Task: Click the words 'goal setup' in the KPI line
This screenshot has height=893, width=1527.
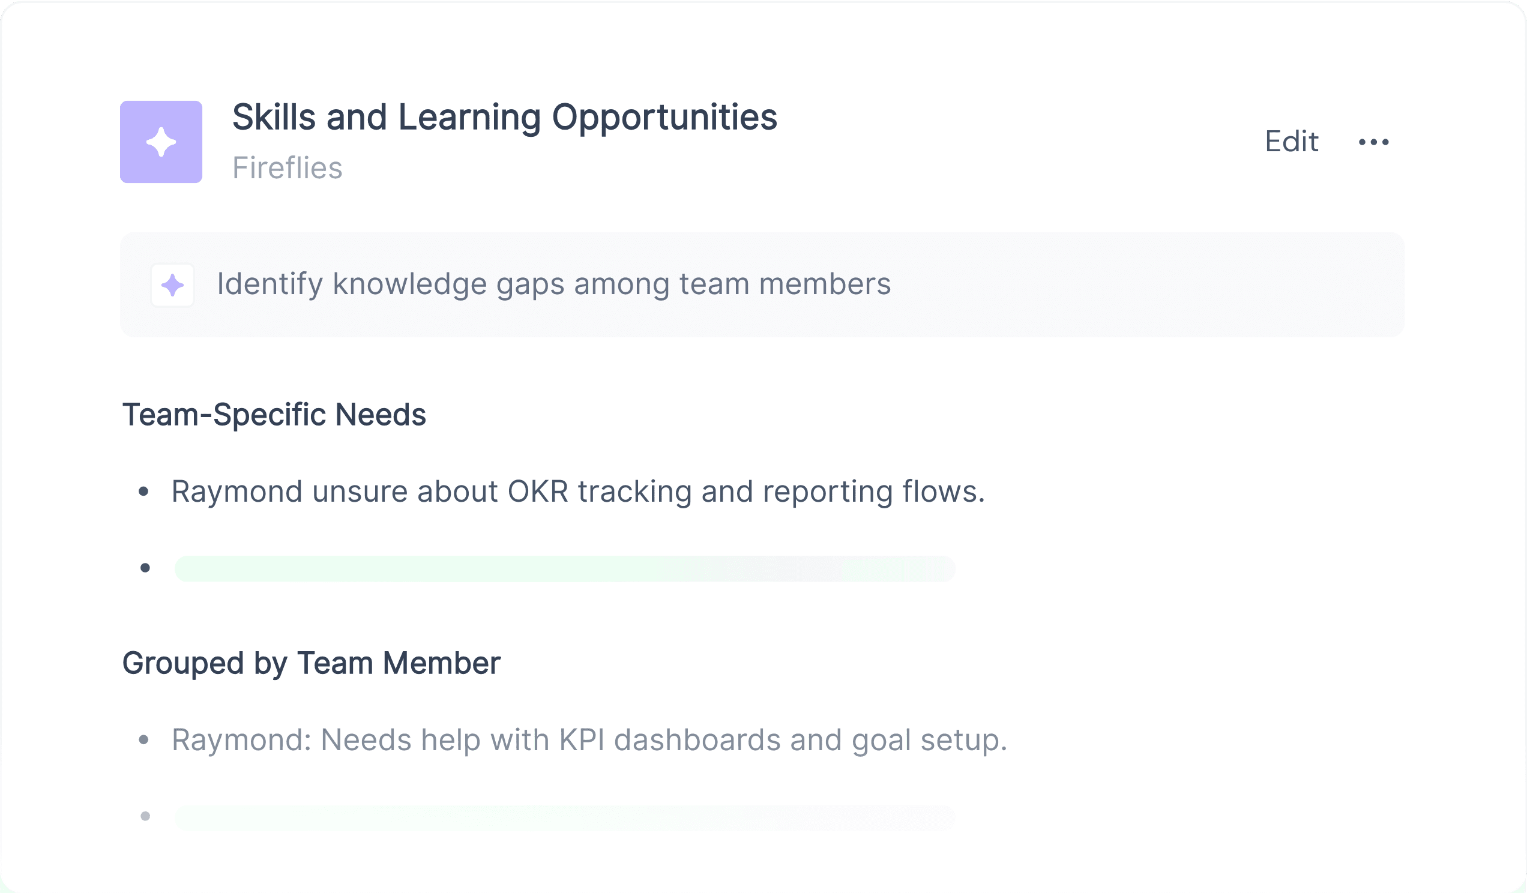Action: click(x=929, y=740)
